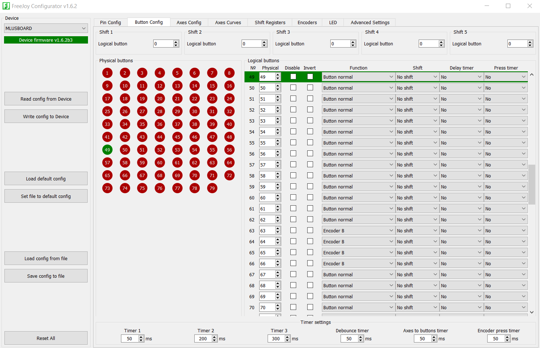Click physical button 32
540x348 pixels.
(x=229, y=111)
